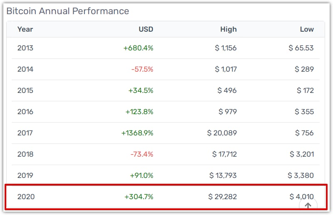This screenshot has width=333, height=215.
Task: Click the $ 3,201 low value
Action: click(x=302, y=154)
